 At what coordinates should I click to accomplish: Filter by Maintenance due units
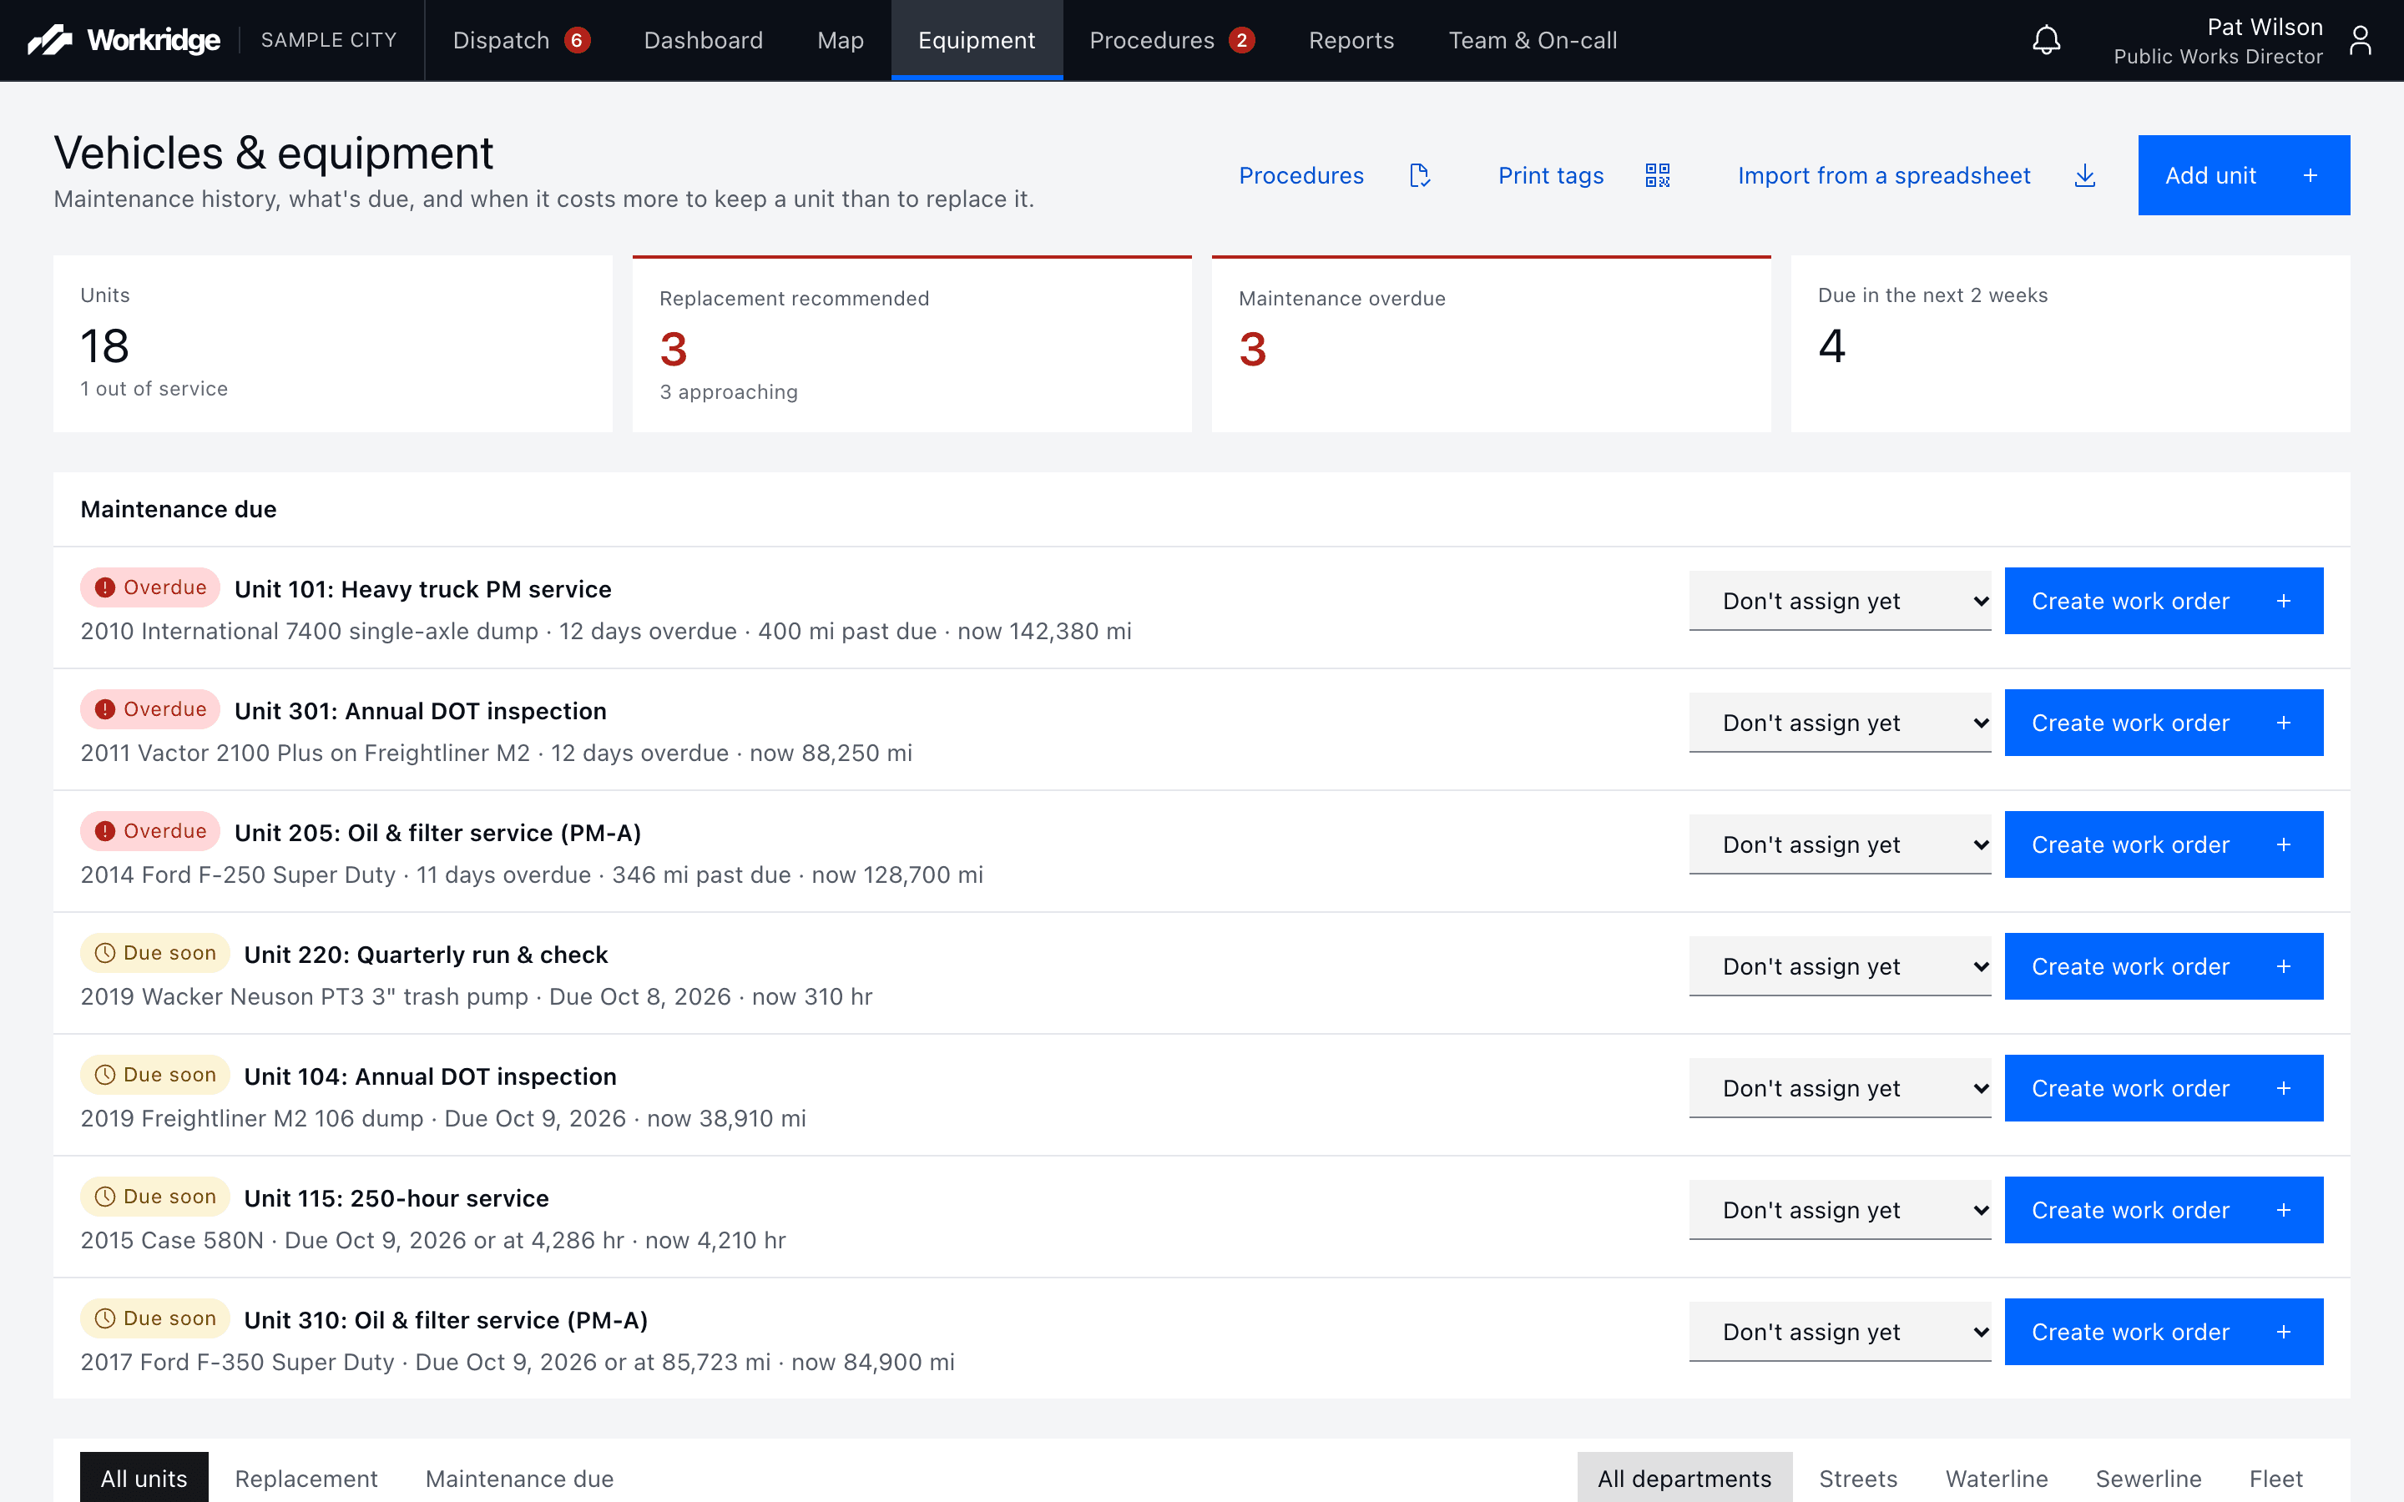pos(519,1478)
